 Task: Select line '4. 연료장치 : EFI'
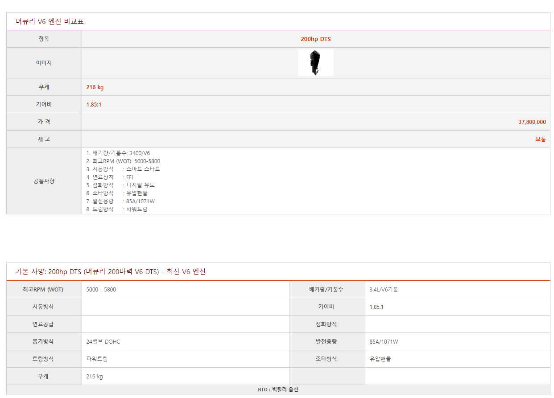(110, 177)
